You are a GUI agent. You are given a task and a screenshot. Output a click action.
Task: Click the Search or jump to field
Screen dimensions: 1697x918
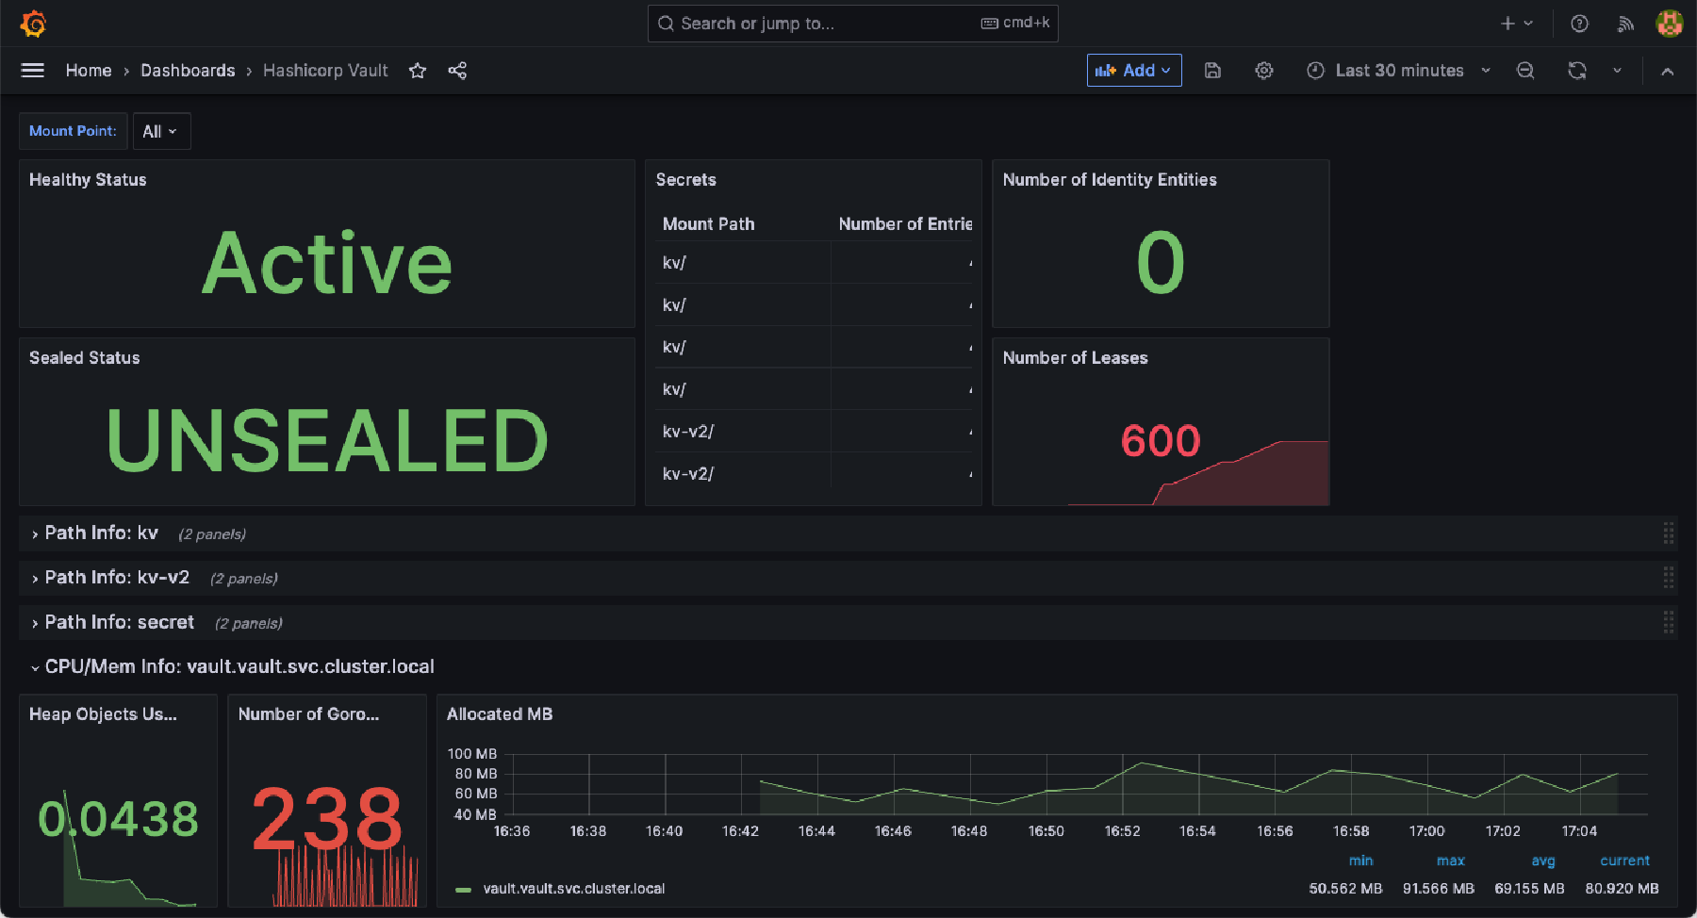852,24
